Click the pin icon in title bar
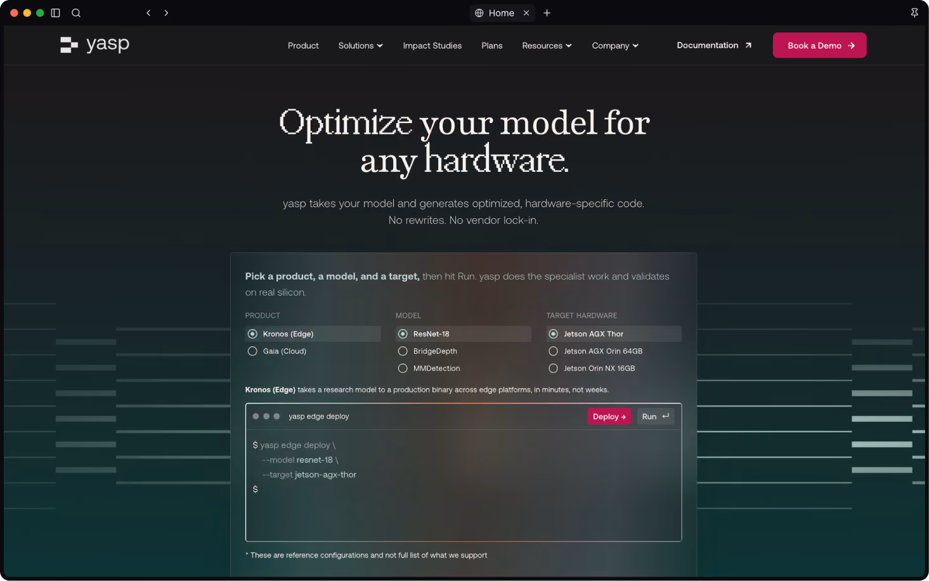This screenshot has width=929, height=581. (914, 13)
